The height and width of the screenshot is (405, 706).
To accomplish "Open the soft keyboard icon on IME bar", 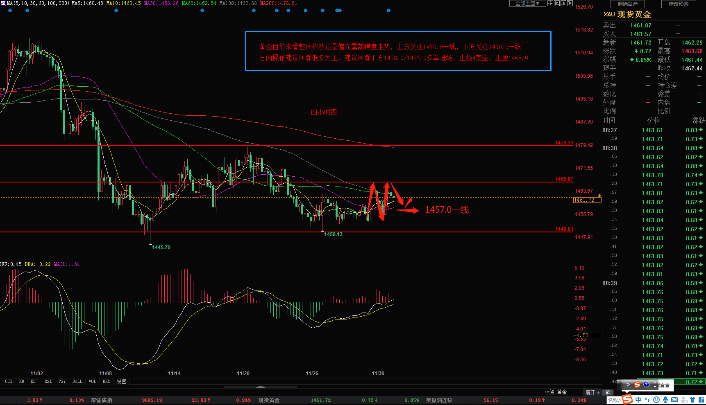I will (674, 400).
